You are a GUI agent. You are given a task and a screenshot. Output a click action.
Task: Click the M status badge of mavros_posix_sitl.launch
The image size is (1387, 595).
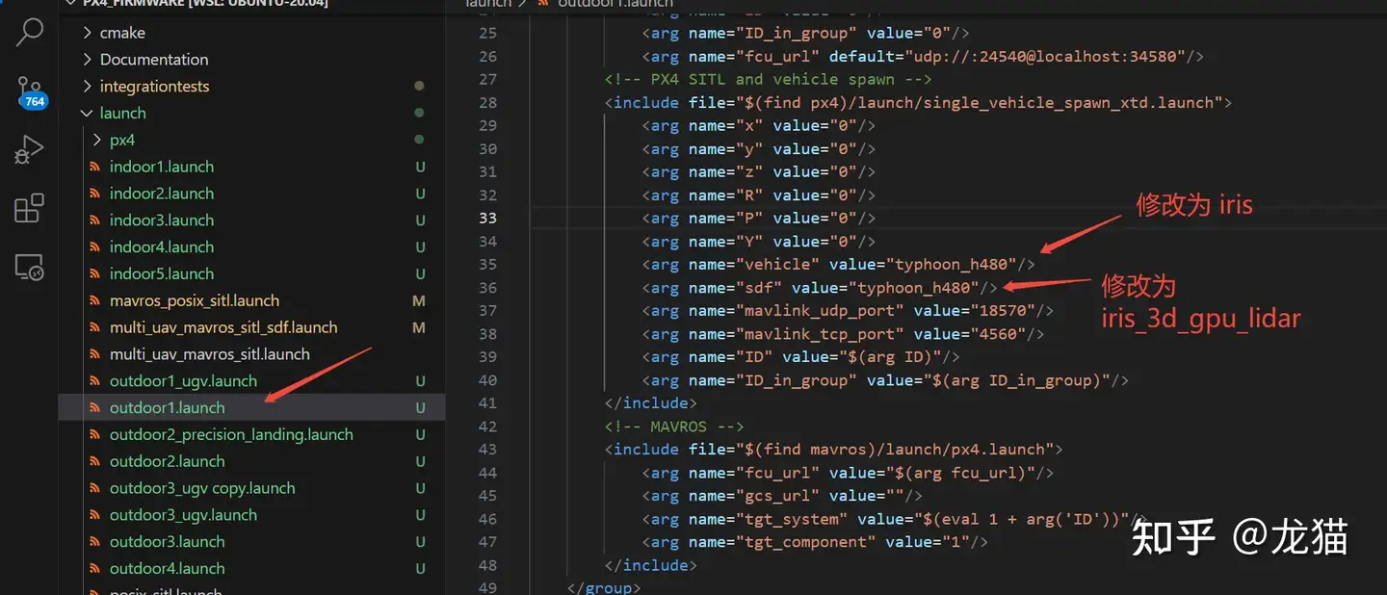(x=419, y=301)
